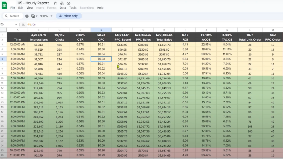283x159 pixels.
Task: Open the File menu
Action: [12, 8]
